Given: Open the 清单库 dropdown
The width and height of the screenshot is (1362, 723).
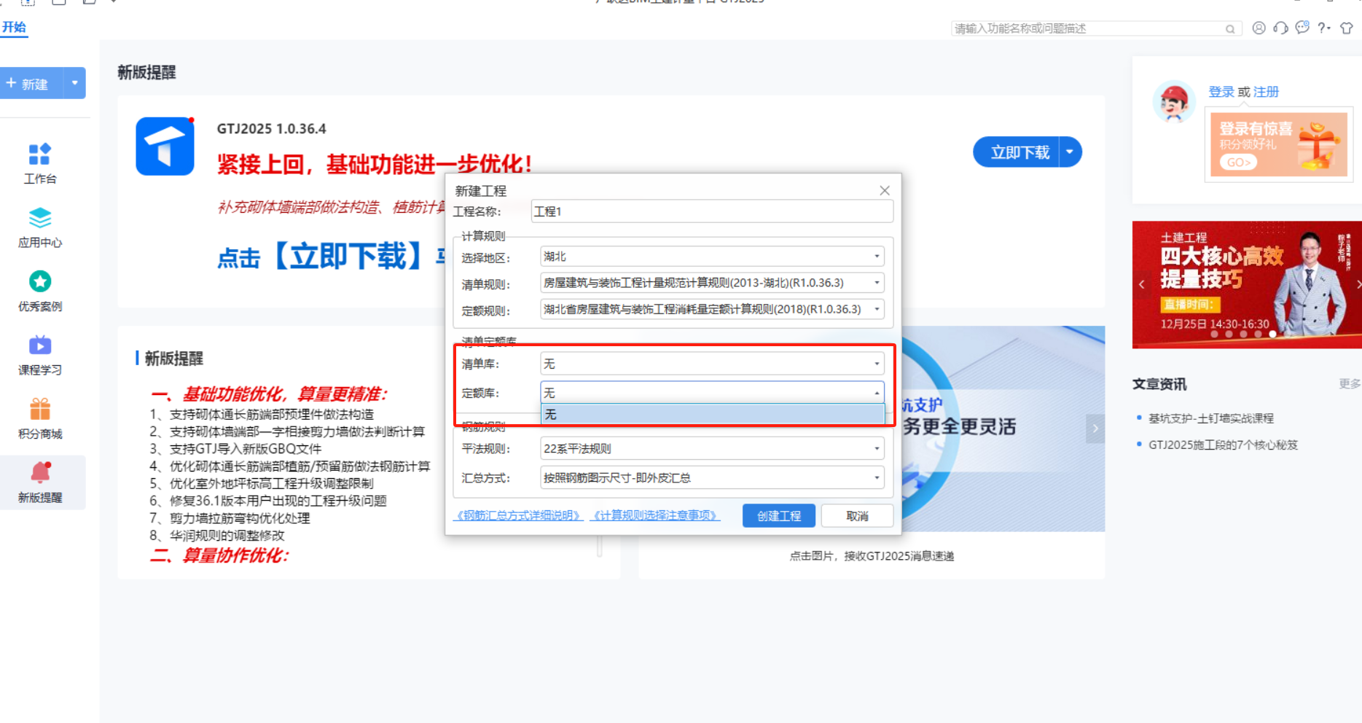Looking at the screenshot, I should pos(712,364).
